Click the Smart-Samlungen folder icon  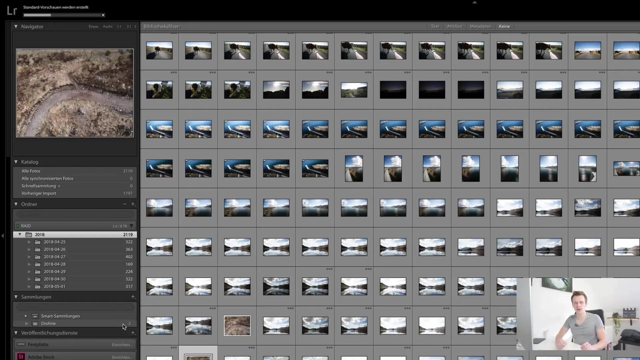pos(35,316)
